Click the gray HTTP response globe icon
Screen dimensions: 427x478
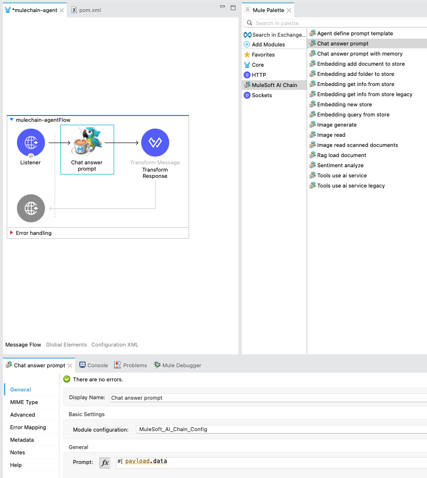point(31,208)
